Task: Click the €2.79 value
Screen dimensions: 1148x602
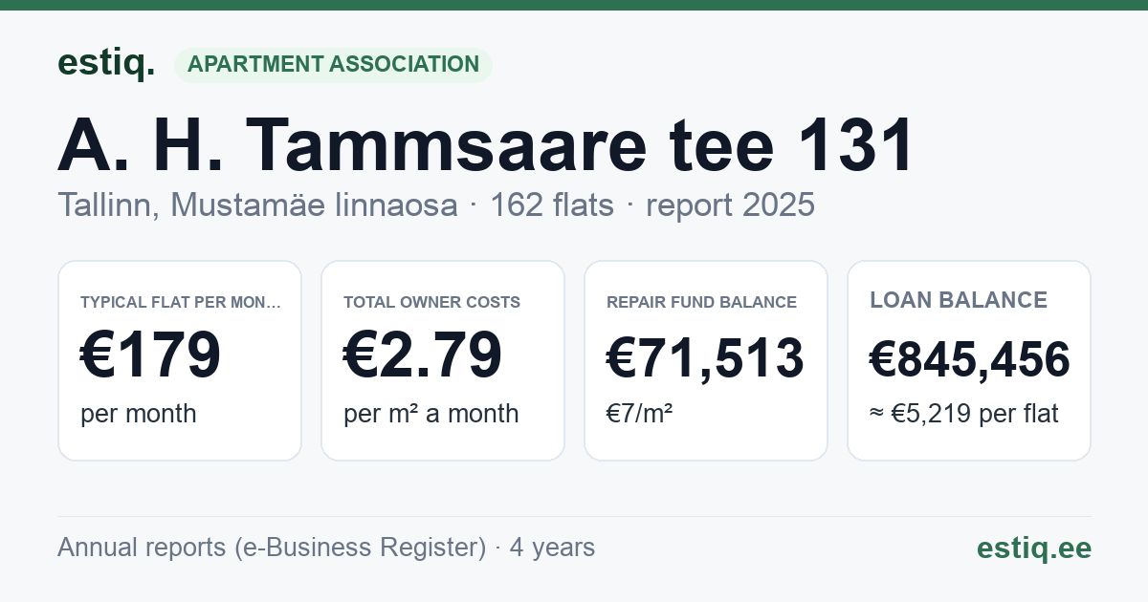Action: click(423, 355)
